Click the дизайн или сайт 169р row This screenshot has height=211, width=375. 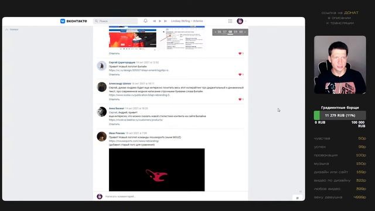340,172
